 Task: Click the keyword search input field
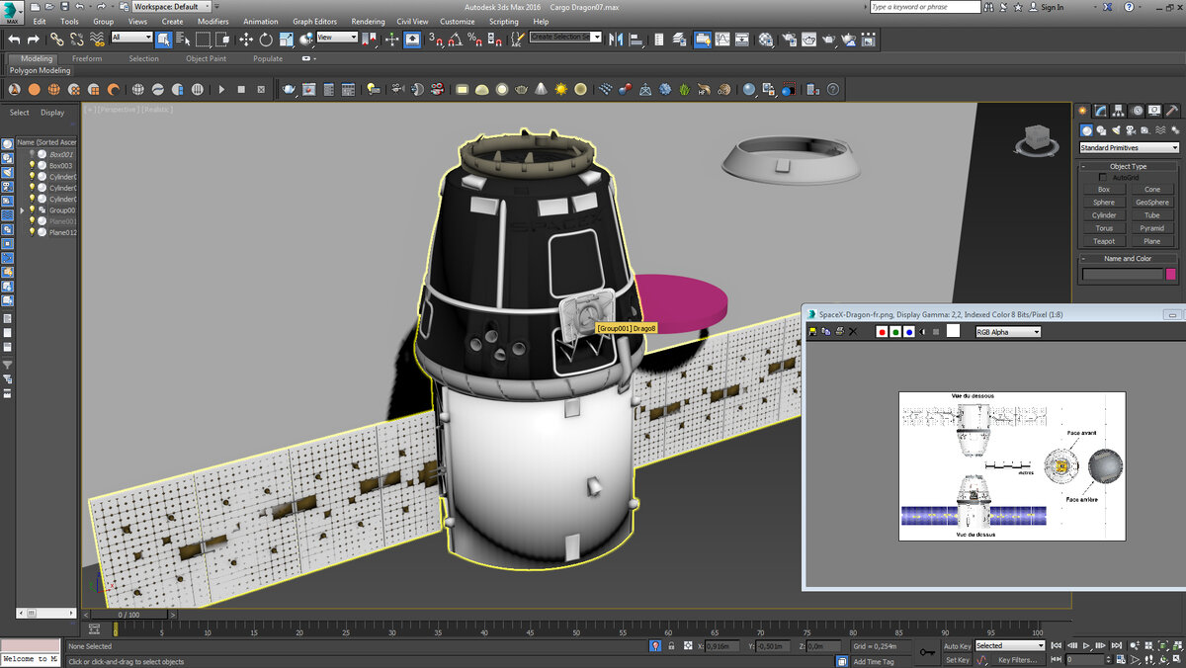(x=924, y=7)
